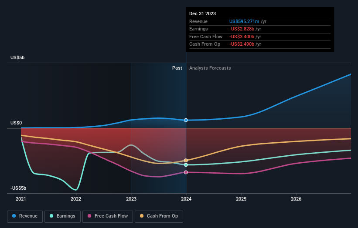Image resolution: width=358 pixels, height=228 pixels.
Task: Toggle the Cash From Op legend button
Action: point(159,216)
